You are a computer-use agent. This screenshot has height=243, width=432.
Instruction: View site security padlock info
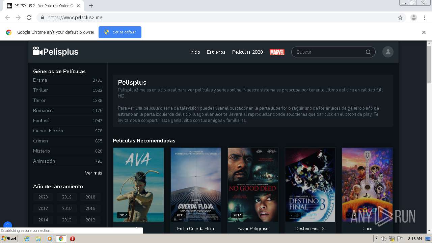click(42, 18)
